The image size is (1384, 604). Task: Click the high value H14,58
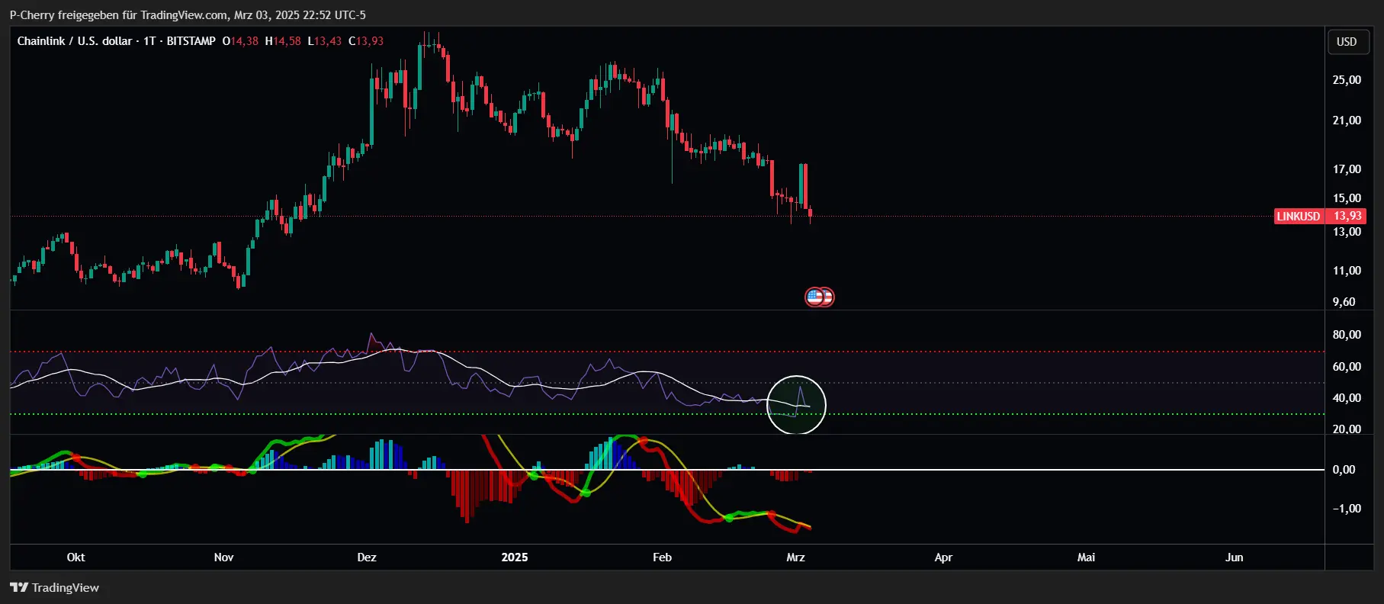point(283,41)
